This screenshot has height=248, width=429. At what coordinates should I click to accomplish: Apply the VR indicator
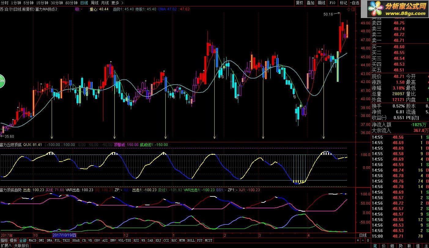(x=90, y=240)
